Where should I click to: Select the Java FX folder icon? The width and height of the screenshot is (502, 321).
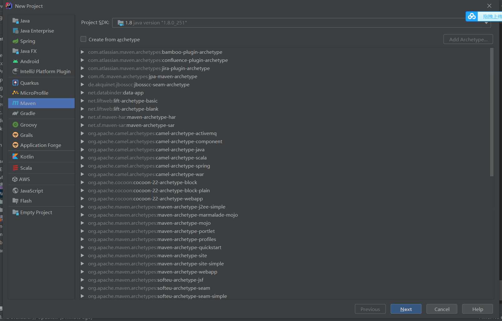(x=15, y=51)
